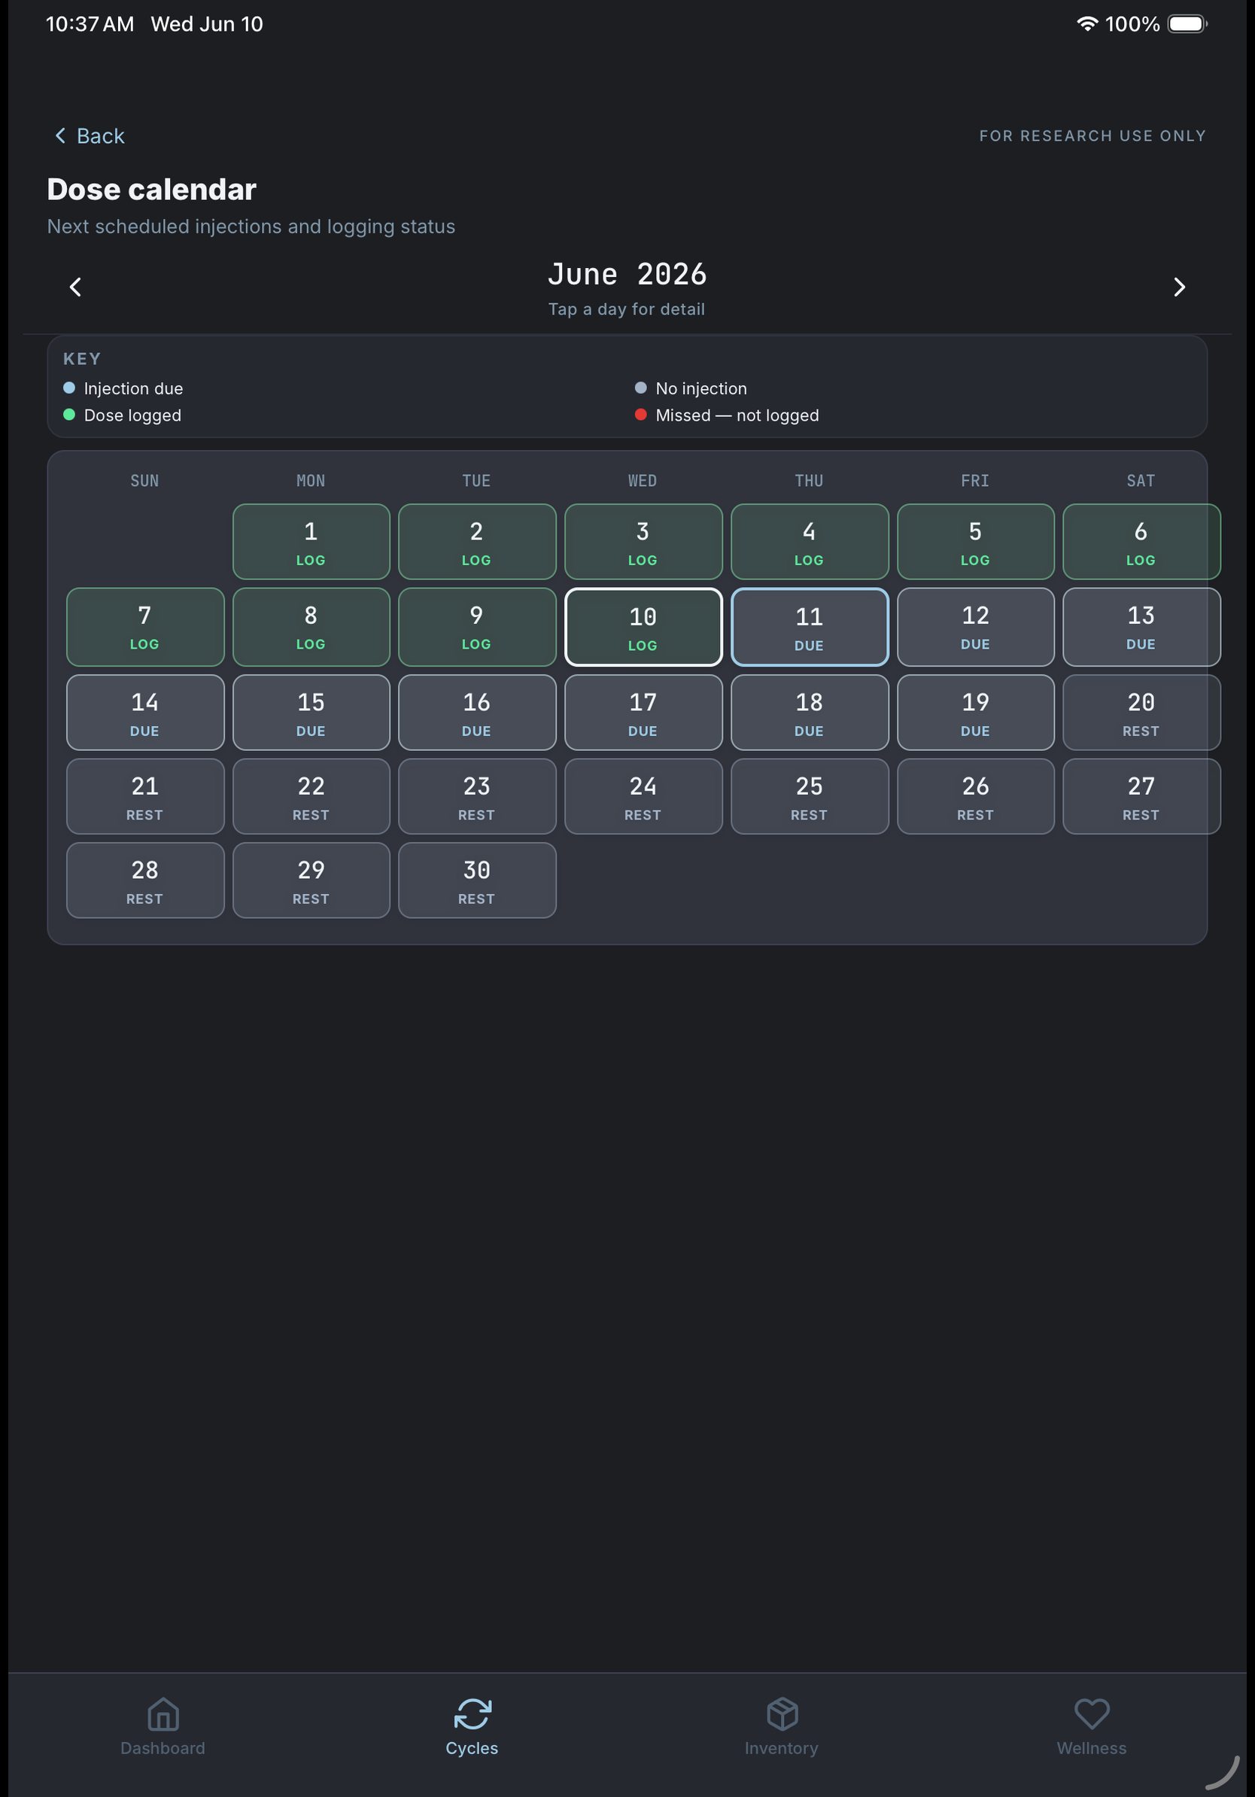Image resolution: width=1255 pixels, height=1797 pixels.
Task: Open day 2 logged dose detail
Action: pos(477,542)
